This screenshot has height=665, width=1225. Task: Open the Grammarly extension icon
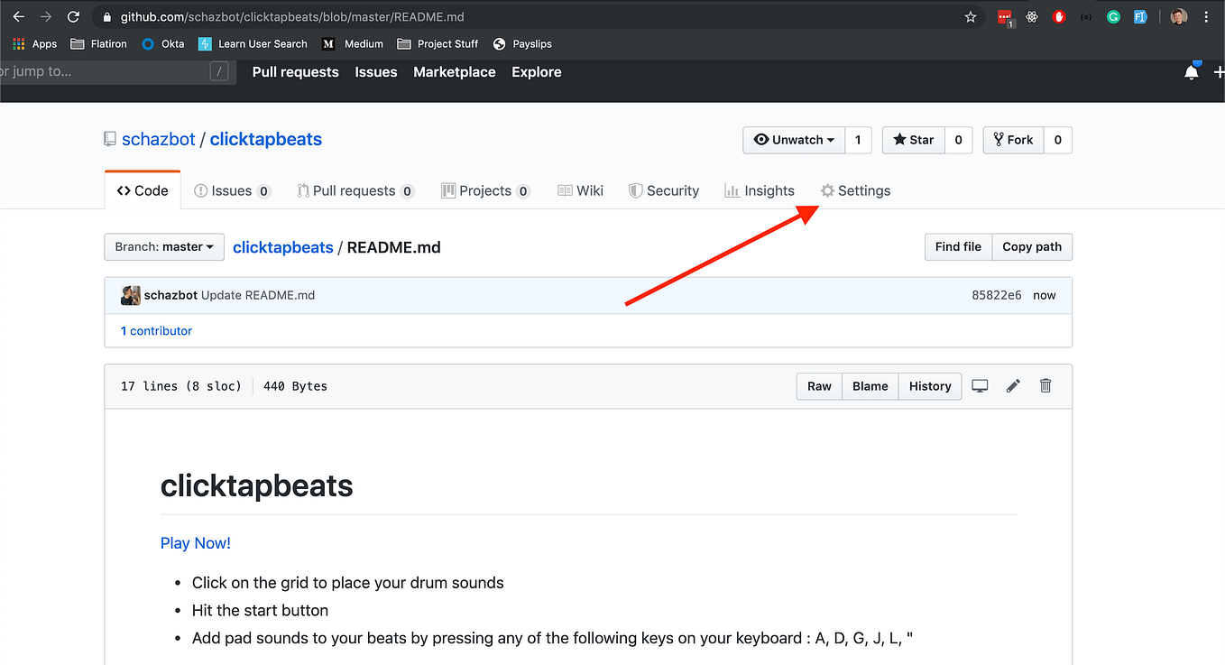click(x=1113, y=16)
